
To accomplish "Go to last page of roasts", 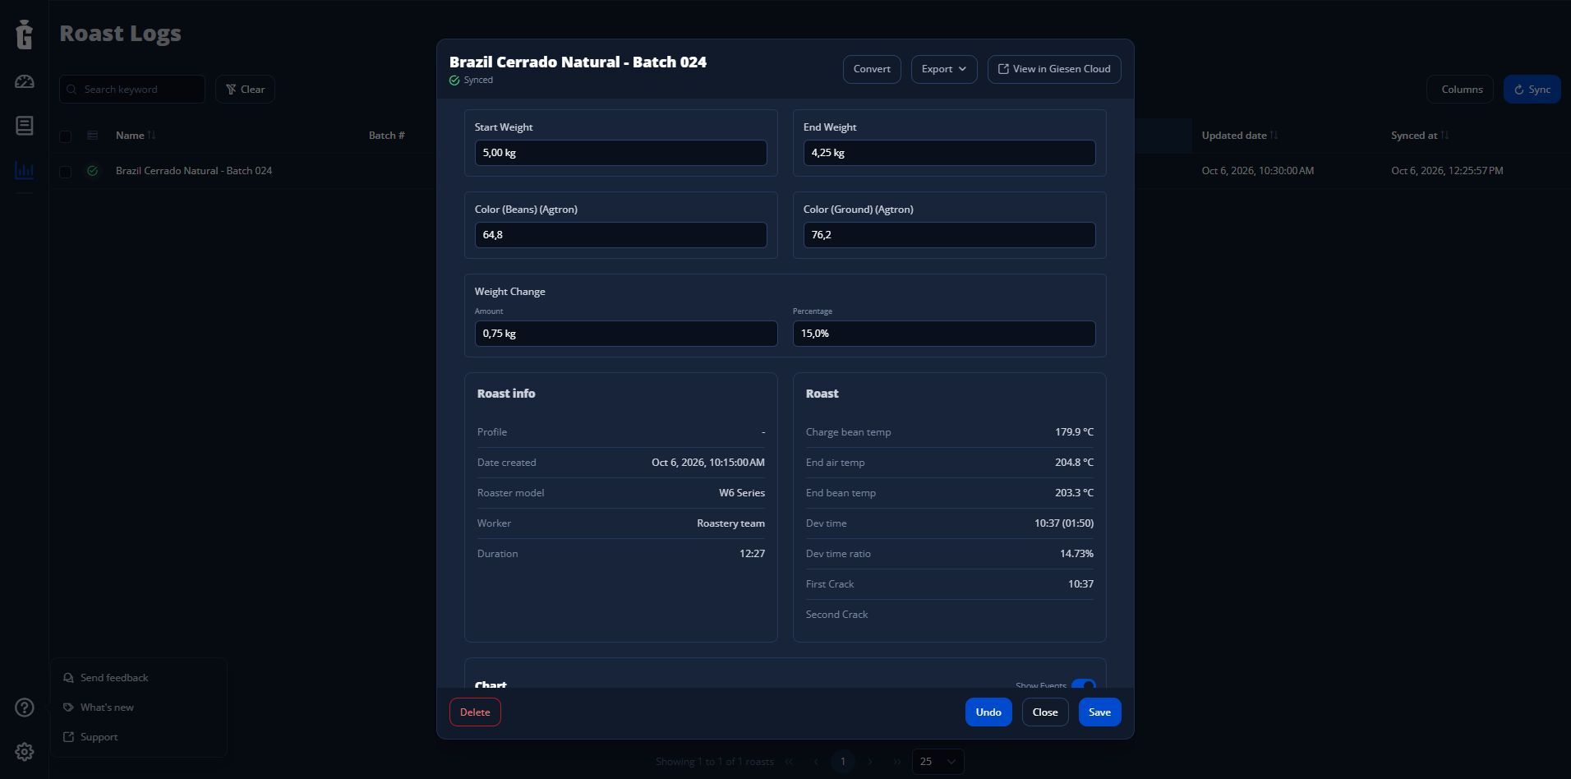I will click(897, 762).
